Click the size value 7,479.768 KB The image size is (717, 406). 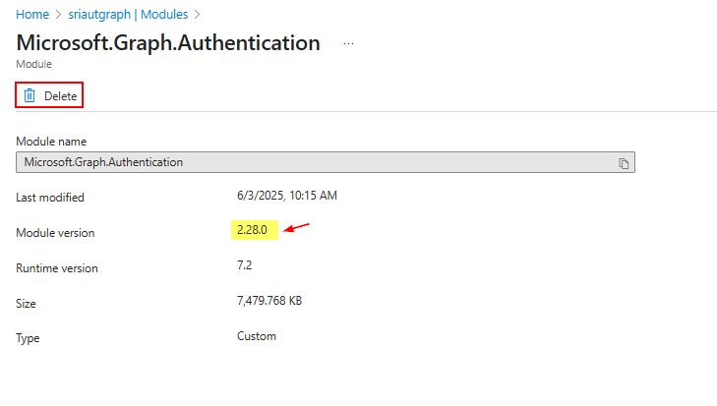coord(269,301)
